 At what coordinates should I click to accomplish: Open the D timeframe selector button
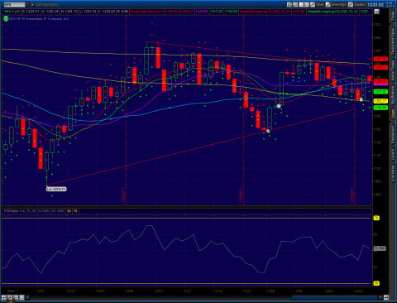[304, 4]
